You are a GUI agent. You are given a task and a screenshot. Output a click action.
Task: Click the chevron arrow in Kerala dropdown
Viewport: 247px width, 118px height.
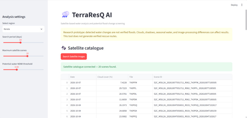(41, 29)
